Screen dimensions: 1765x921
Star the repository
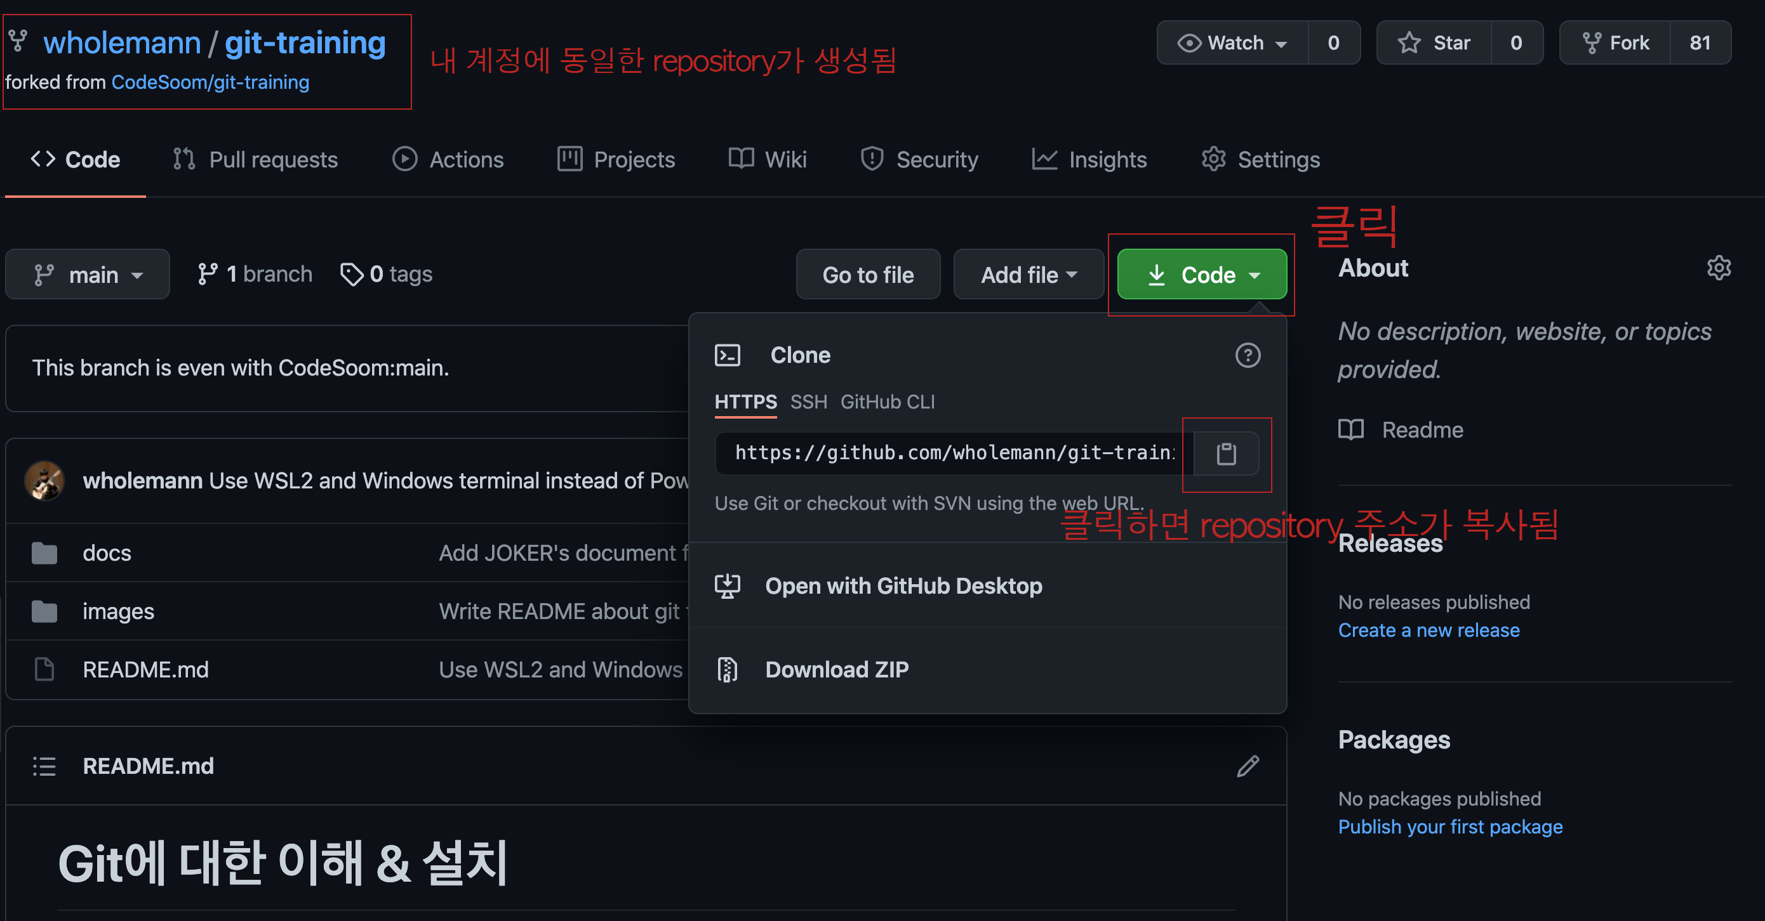(x=1434, y=43)
